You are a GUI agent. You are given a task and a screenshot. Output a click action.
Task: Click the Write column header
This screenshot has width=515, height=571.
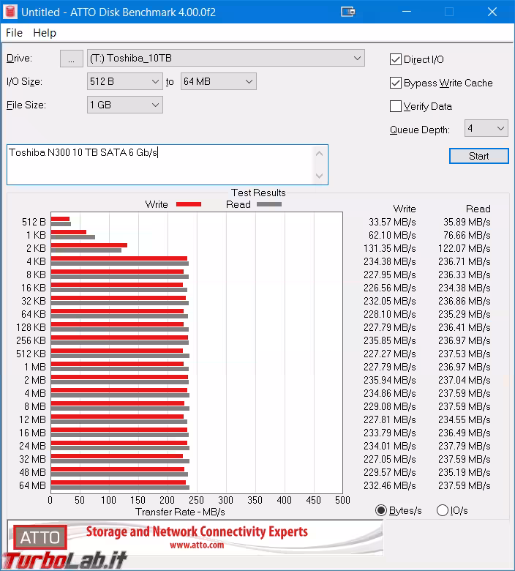tap(405, 209)
